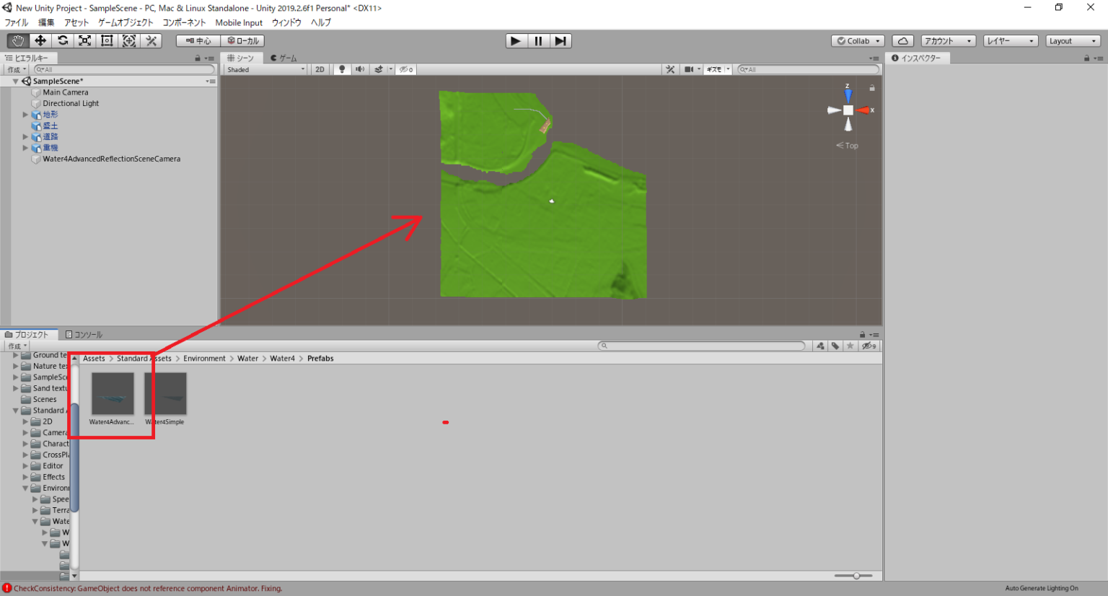Select the Move tool
Screen dimensions: 1108x596
(40, 40)
